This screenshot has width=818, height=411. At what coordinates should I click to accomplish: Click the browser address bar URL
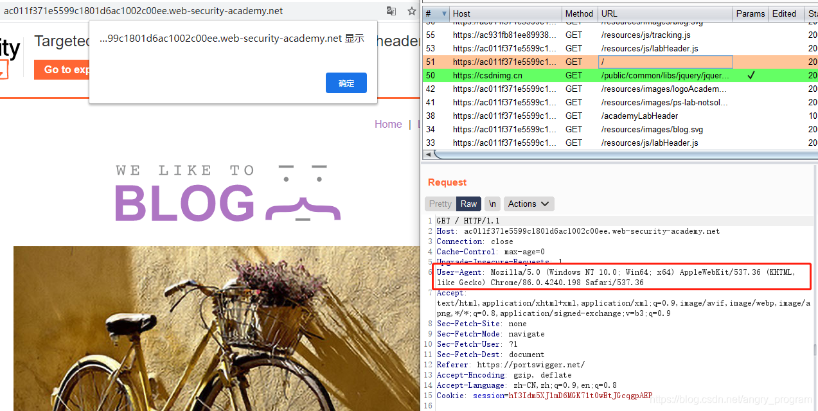(x=143, y=11)
